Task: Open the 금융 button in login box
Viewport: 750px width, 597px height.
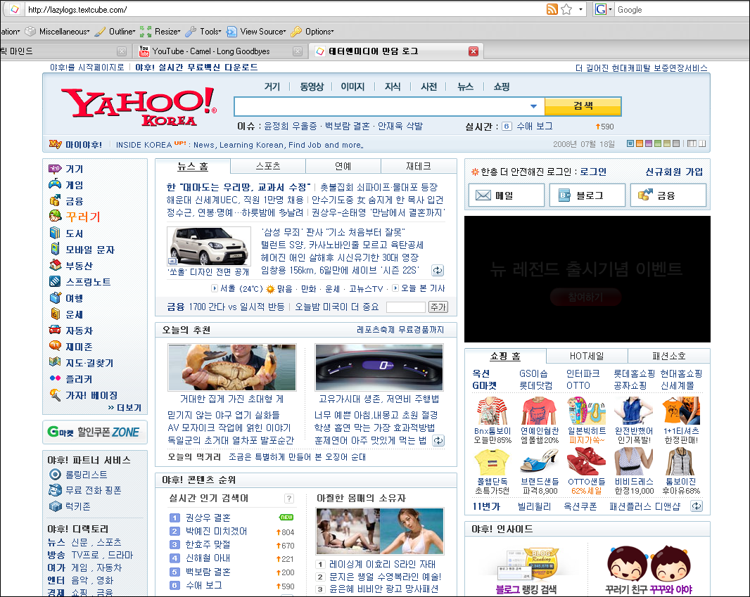Action: tap(668, 195)
